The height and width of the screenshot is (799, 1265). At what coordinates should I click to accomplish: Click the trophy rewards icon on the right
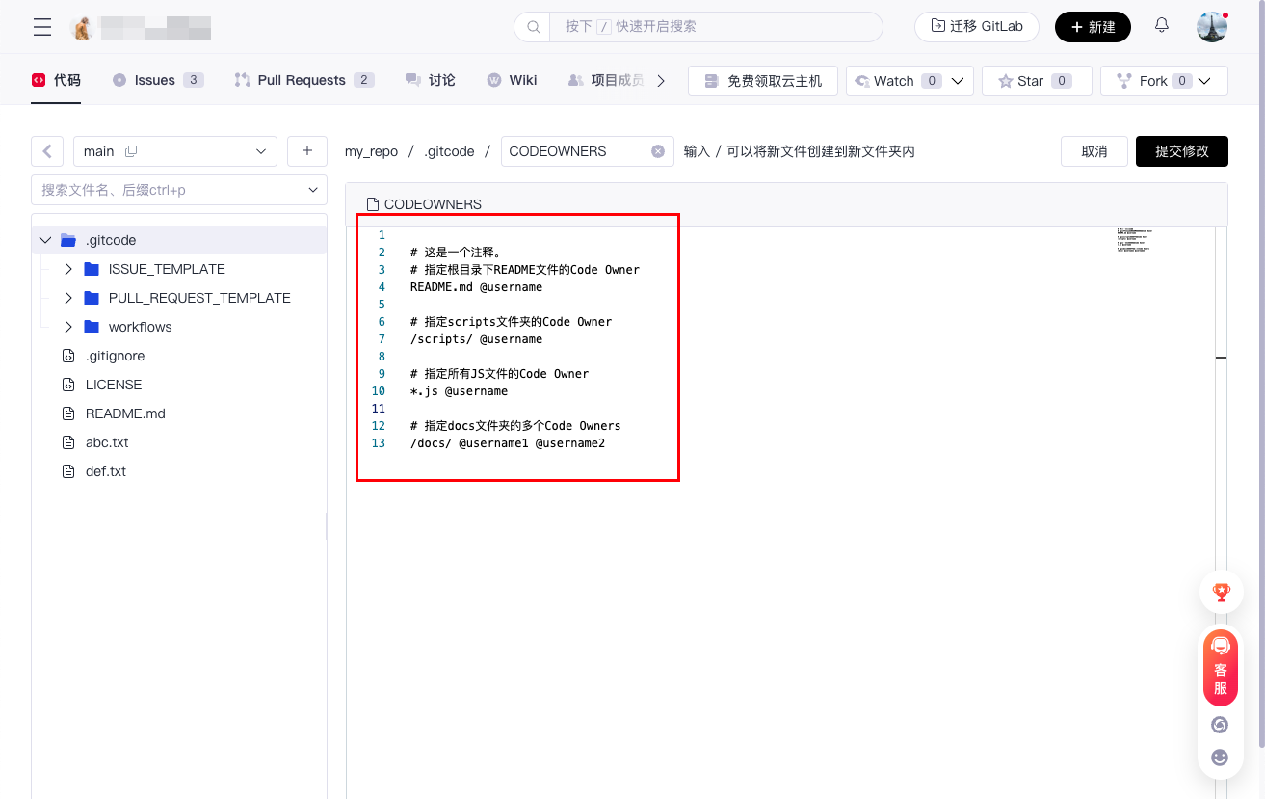1220,593
